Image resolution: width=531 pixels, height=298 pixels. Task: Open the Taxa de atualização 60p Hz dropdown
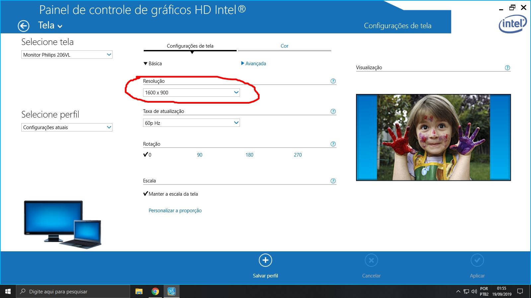[191, 123]
